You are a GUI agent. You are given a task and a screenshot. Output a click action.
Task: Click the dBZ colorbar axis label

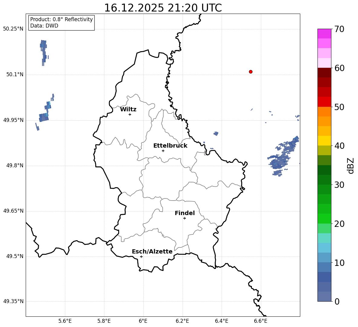click(351, 166)
